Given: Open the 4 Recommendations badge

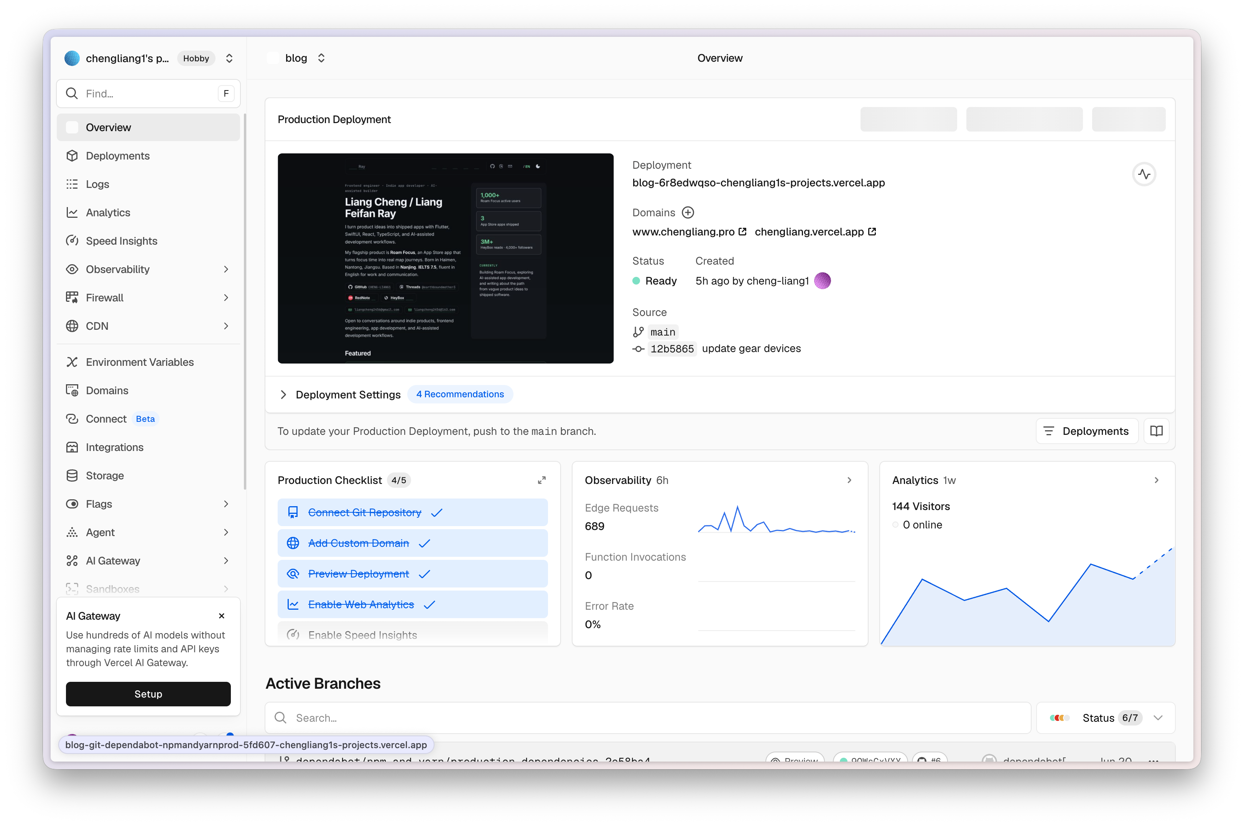Looking at the screenshot, I should click(460, 395).
